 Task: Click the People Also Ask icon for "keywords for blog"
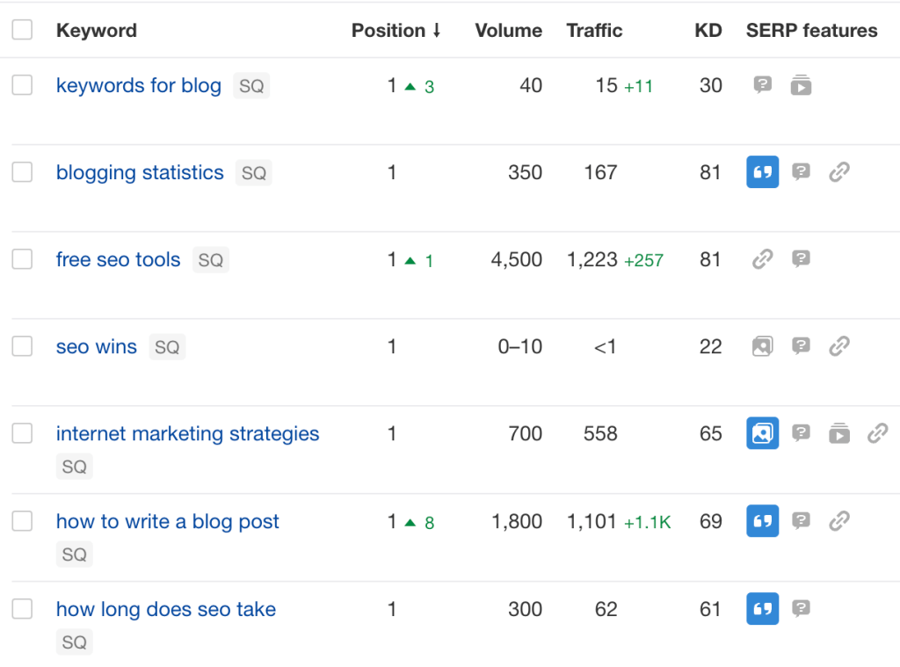click(762, 85)
